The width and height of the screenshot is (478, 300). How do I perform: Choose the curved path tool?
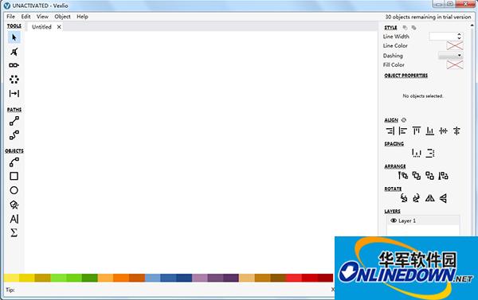[x=14, y=135]
